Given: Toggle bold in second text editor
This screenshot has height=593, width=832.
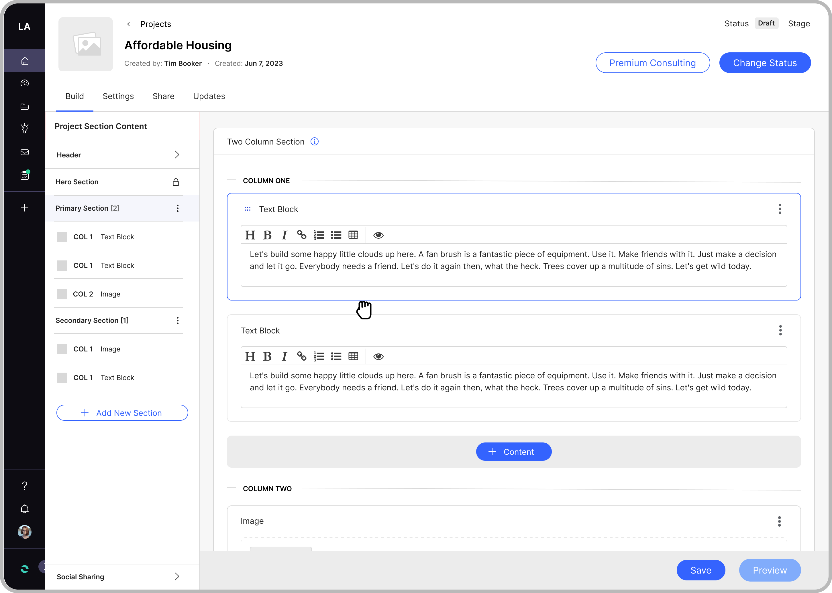Looking at the screenshot, I should (x=267, y=356).
